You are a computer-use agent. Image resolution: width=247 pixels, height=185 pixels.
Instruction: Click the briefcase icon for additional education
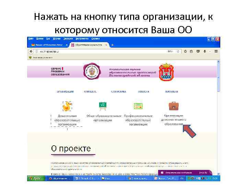(x=174, y=106)
